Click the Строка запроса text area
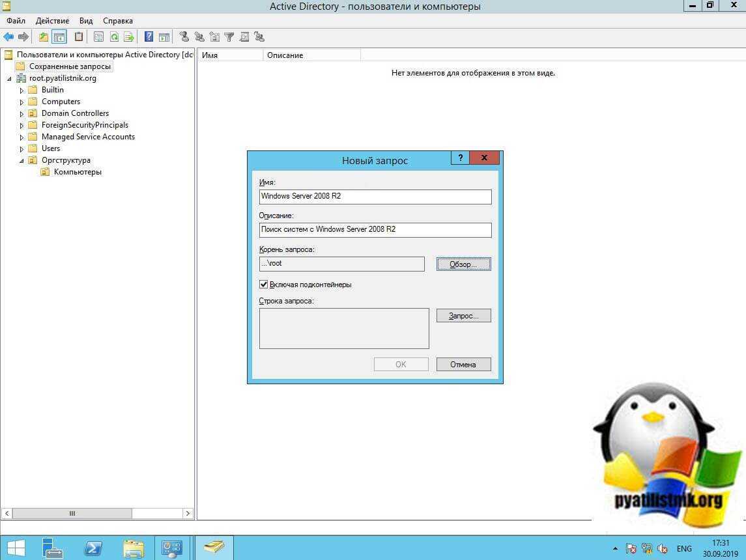The image size is (746, 560). (344, 328)
